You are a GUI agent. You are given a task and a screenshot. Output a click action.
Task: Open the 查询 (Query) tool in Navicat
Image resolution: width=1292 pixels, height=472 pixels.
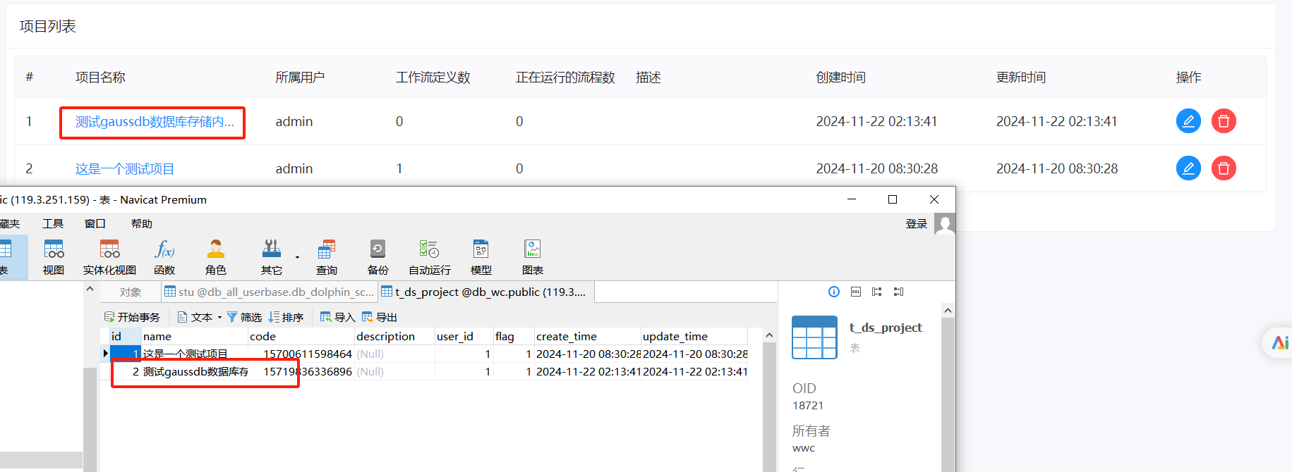[x=327, y=257]
